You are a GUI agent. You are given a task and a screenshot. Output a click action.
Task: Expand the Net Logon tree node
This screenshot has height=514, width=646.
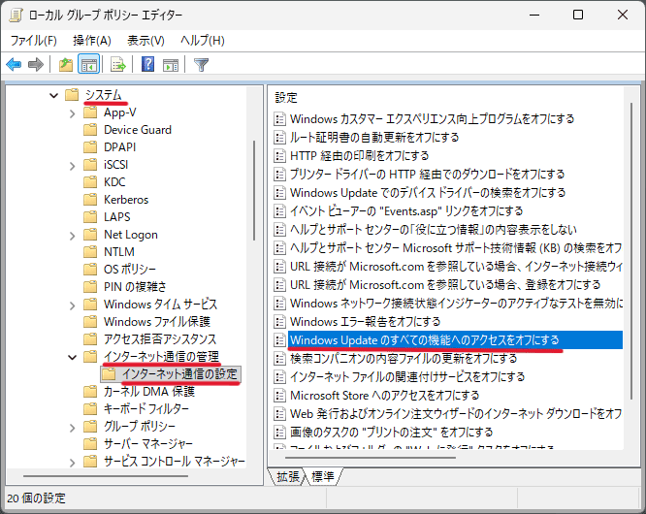[x=73, y=235]
